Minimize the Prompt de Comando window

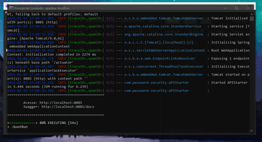225,8
